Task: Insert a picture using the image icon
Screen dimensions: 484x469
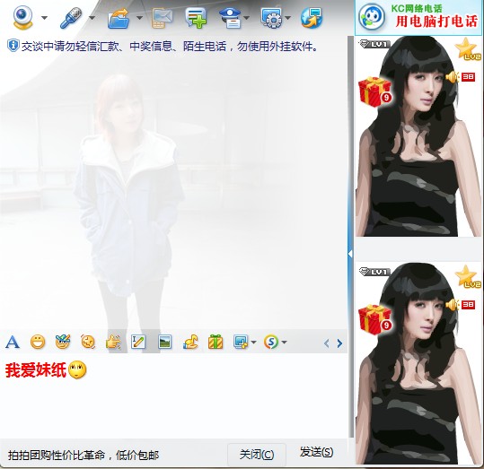Action: click(x=165, y=342)
